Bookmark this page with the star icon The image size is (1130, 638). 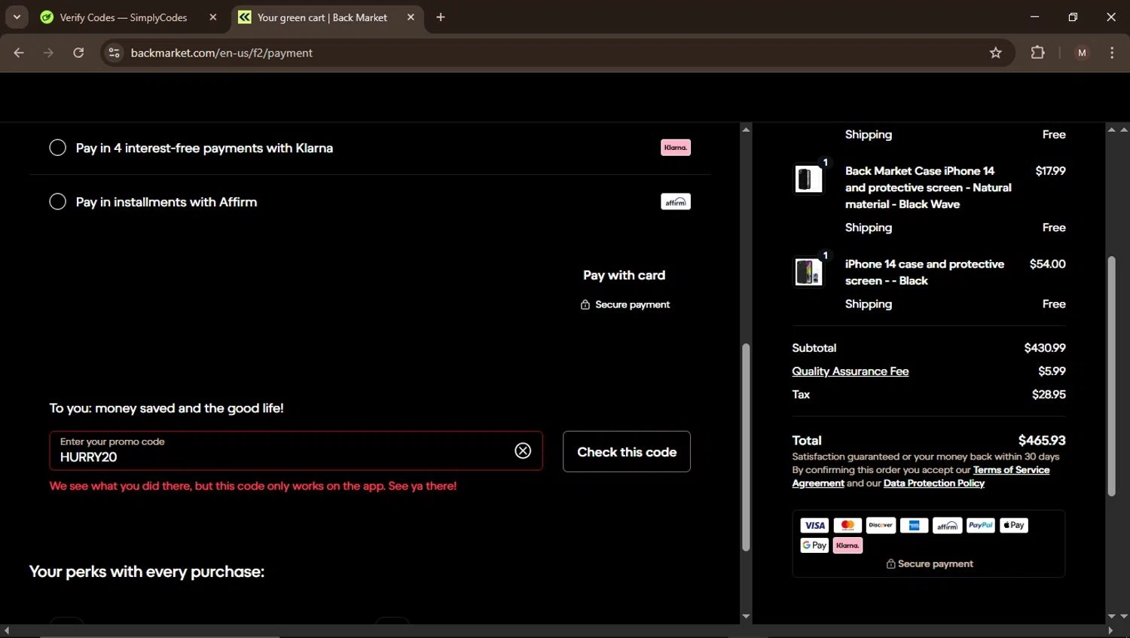pyautogui.click(x=995, y=53)
